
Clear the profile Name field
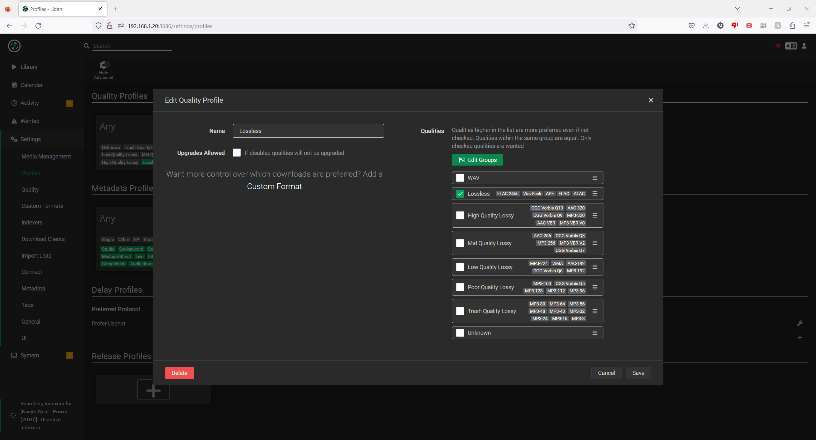tap(308, 131)
